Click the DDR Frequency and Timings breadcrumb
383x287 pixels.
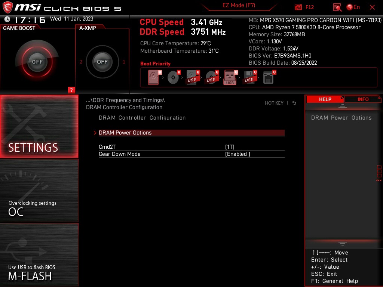point(125,100)
